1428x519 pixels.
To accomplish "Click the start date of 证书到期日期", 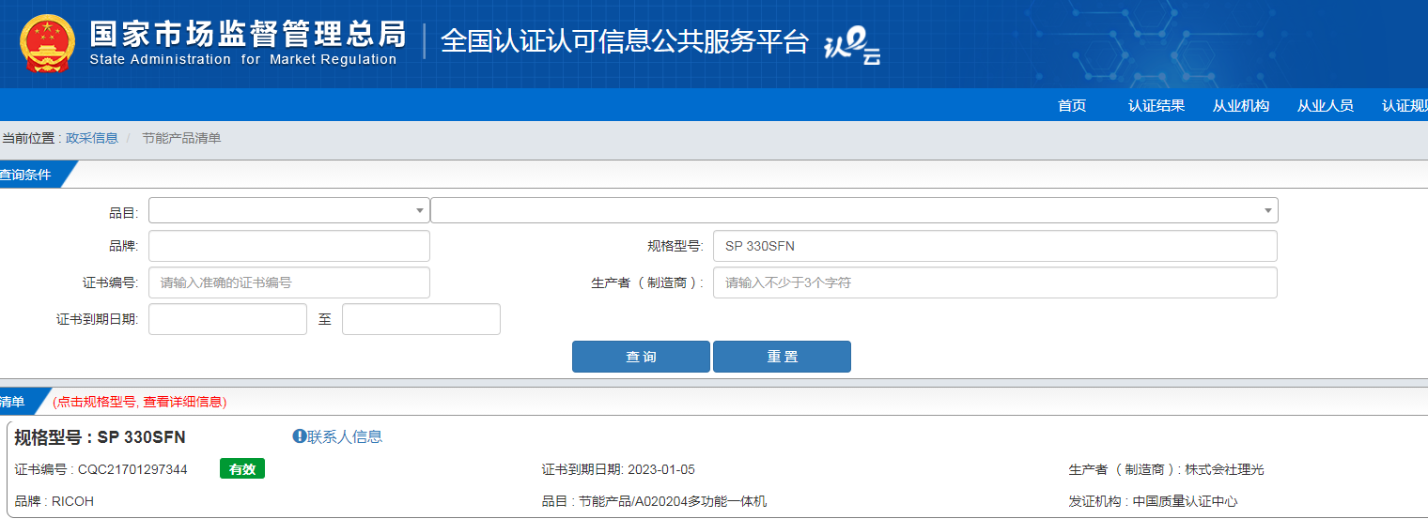I will pos(227,319).
